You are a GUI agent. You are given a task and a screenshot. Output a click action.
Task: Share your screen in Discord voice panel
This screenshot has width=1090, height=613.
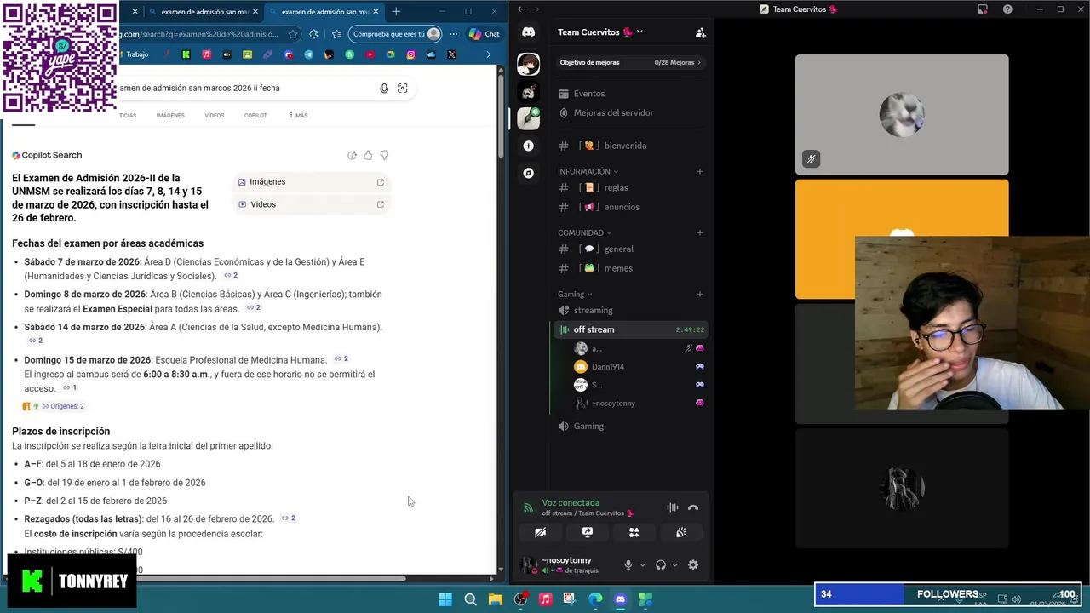point(587,532)
